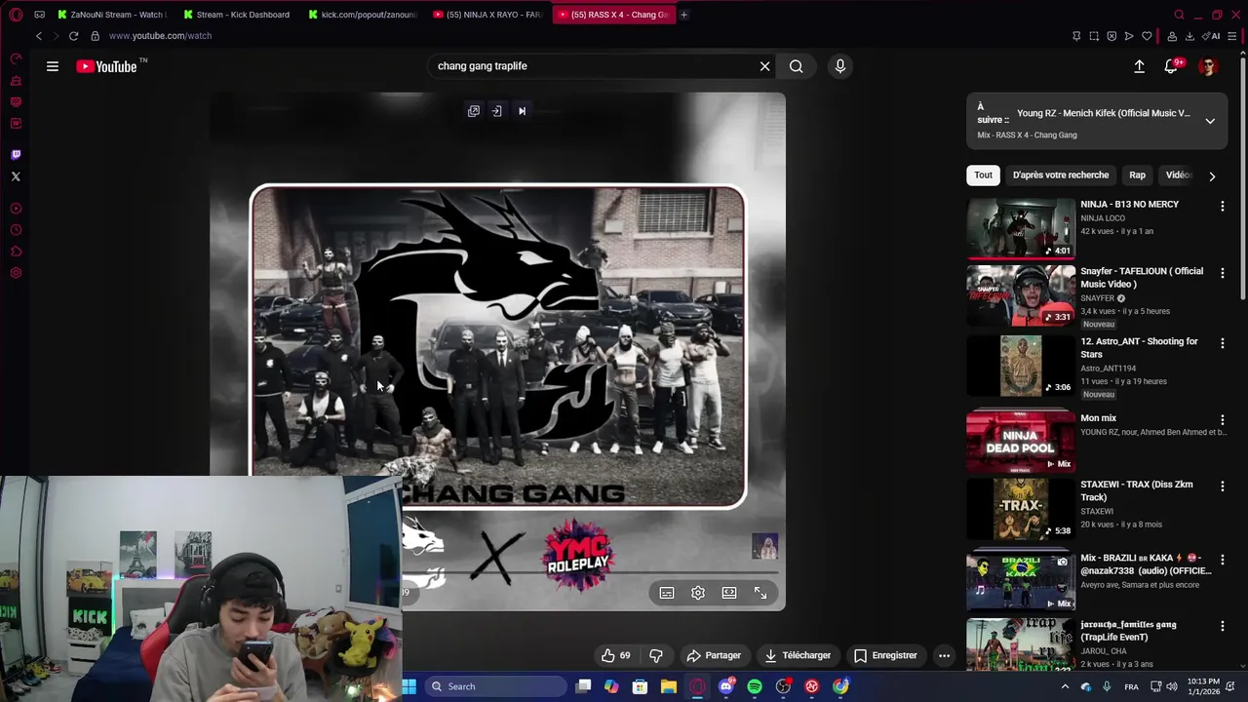Open a new browser tab
Image resolution: width=1248 pixels, height=702 pixels.
click(683, 15)
